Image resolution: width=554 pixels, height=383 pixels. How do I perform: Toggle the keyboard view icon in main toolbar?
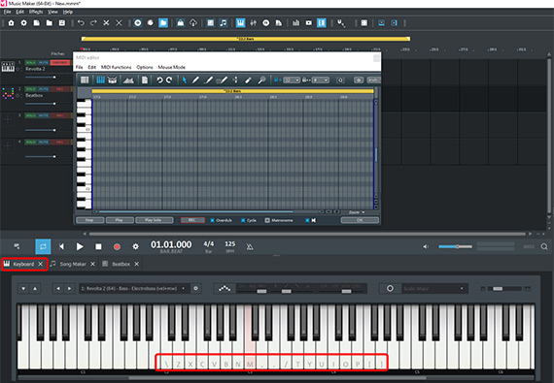(241, 23)
